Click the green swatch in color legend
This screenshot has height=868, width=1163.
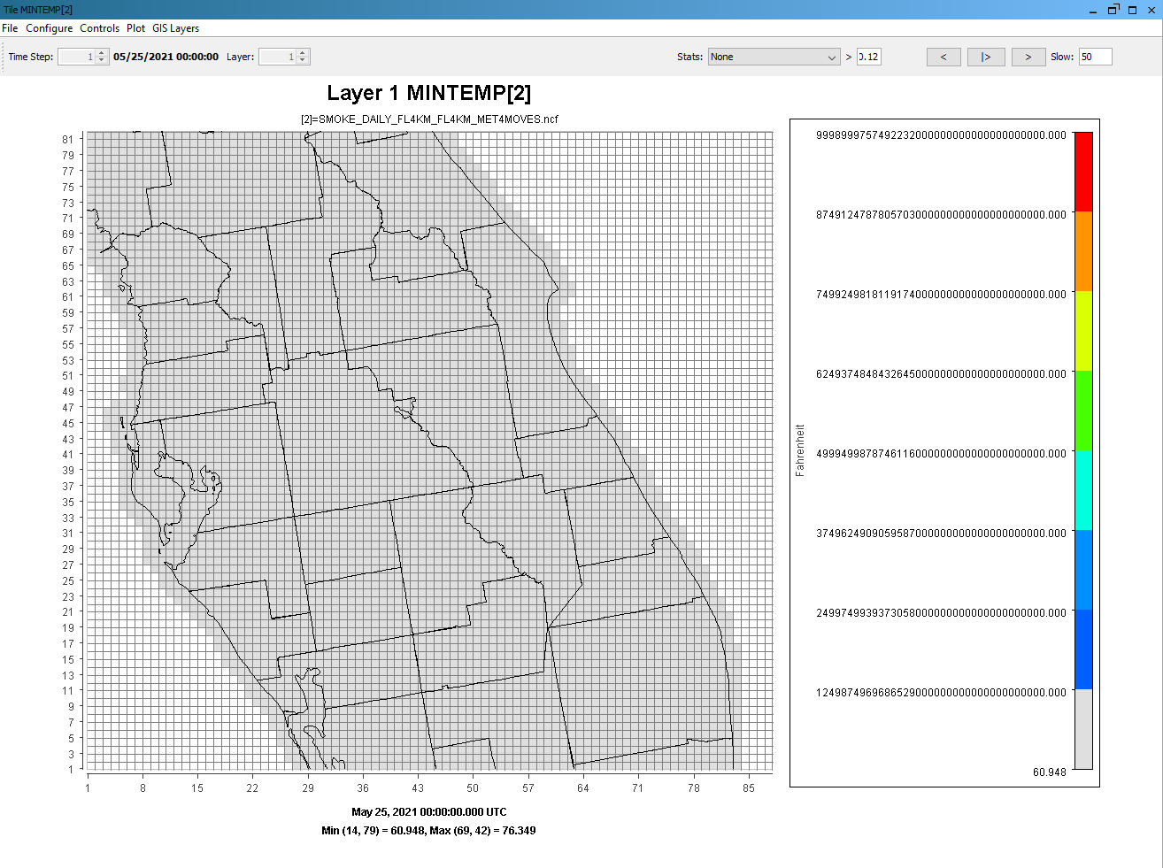(1082, 411)
